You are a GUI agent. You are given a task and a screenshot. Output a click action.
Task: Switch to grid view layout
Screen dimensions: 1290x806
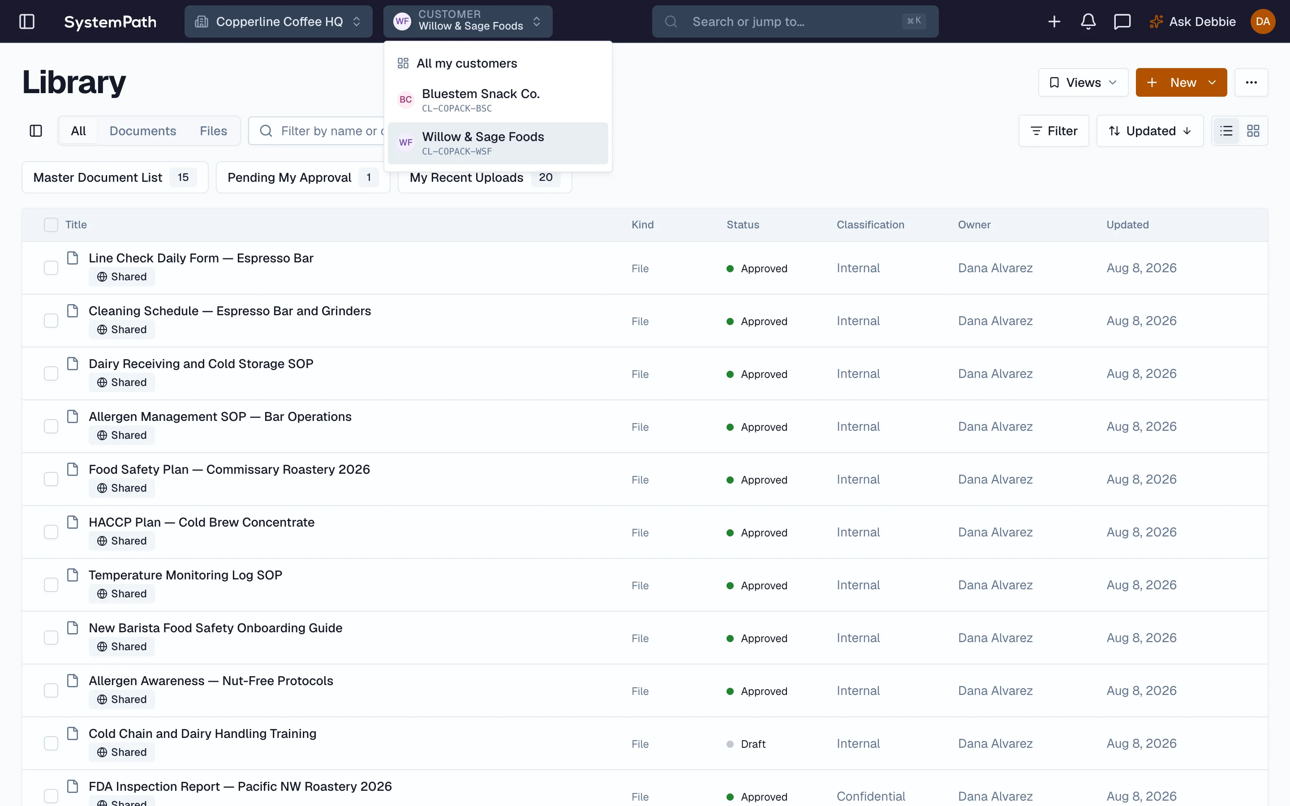coord(1253,131)
